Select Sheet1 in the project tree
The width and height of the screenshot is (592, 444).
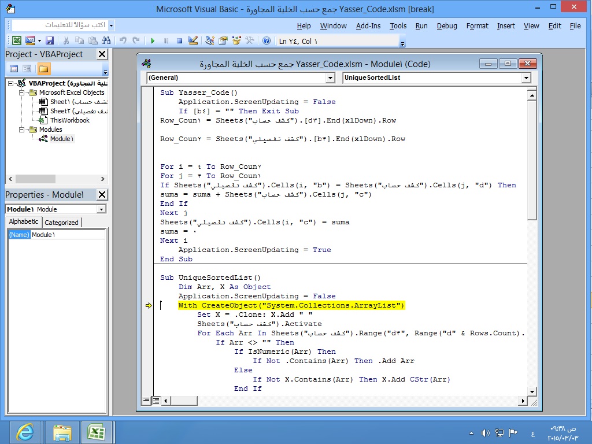pyautogui.click(x=73, y=102)
